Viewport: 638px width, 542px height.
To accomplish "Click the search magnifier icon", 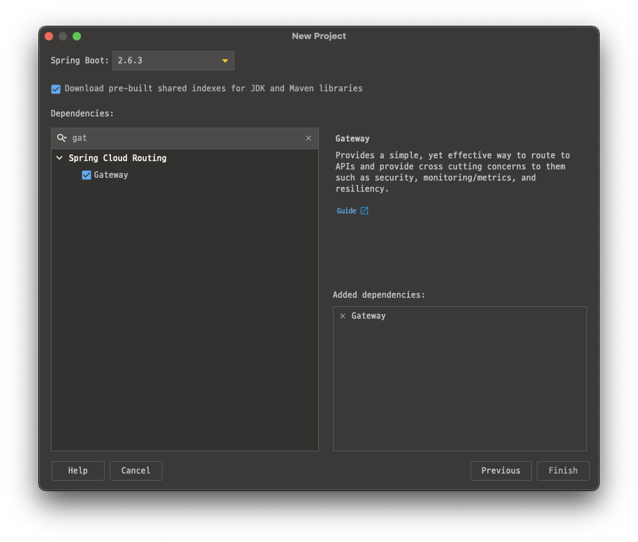I will pyautogui.click(x=62, y=138).
